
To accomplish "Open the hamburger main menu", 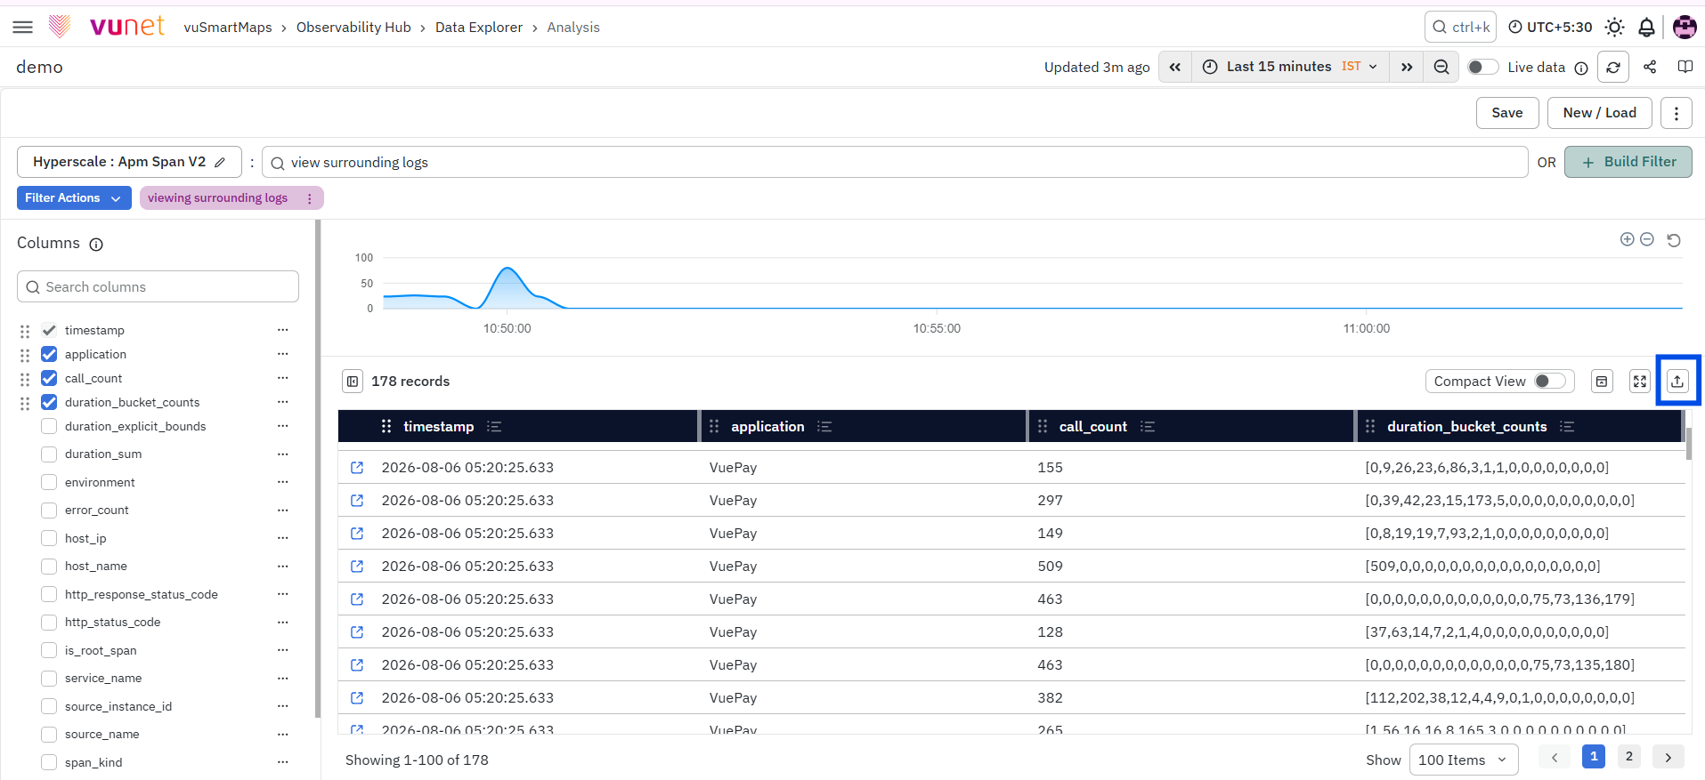I will (23, 28).
